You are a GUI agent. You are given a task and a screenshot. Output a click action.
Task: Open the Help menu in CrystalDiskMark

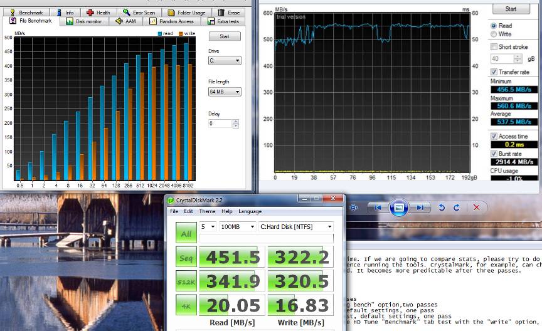click(x=226, y=211)
